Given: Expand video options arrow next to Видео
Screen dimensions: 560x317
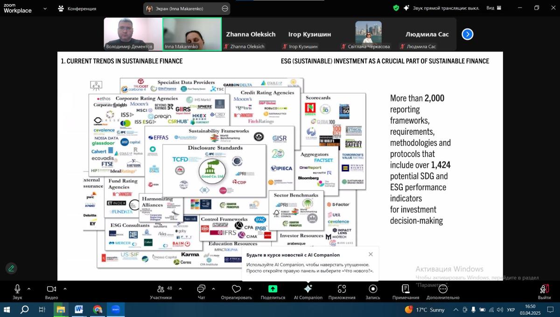Looking at the screenshot, I should [65, 289].
